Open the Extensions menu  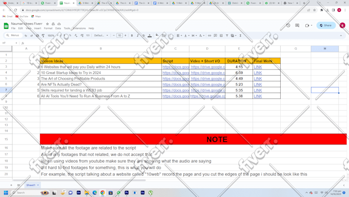coord(79,28)
